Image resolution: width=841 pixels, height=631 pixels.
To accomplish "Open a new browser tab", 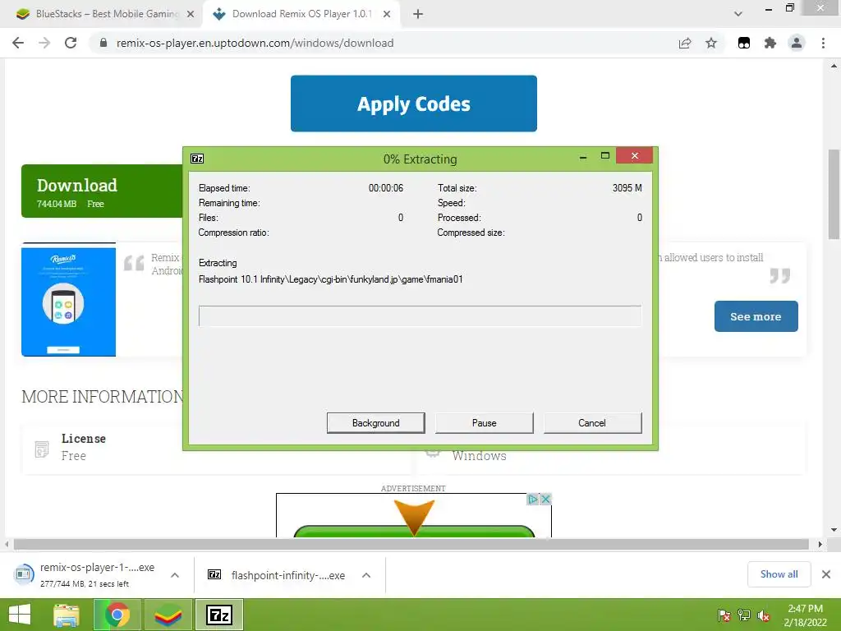I will (x=418, y=14).
